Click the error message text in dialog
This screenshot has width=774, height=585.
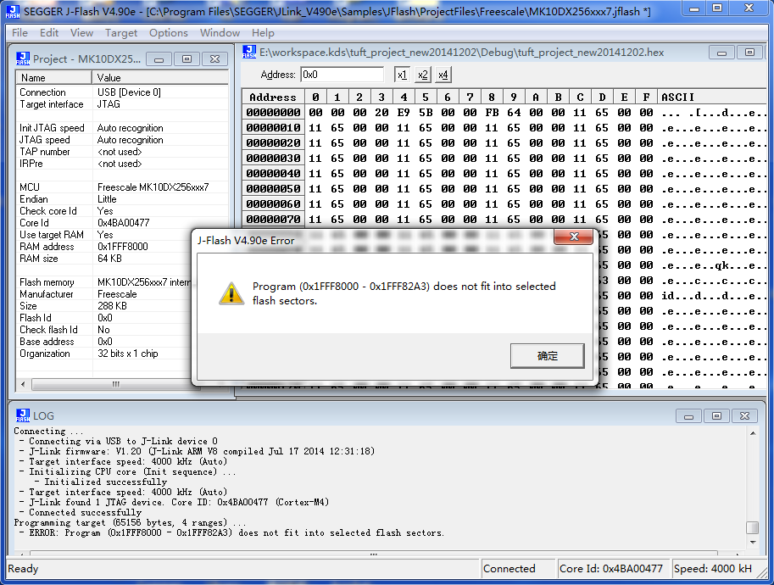coord(404,293)
